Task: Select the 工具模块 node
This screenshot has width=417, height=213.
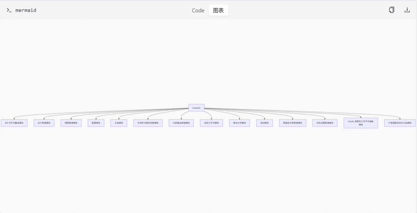Action: coord(119,123)
